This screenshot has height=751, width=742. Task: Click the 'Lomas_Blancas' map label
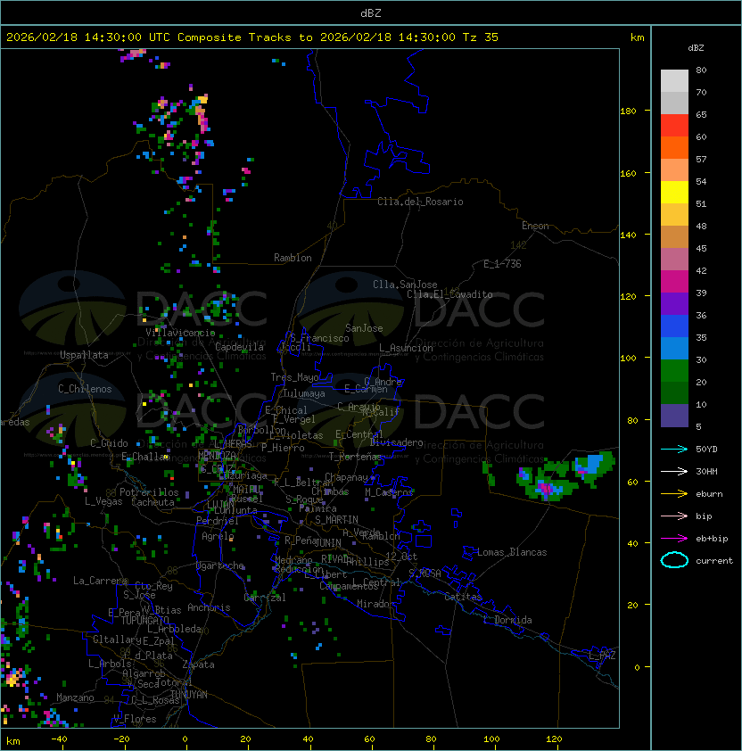click(x=512, y=552)
